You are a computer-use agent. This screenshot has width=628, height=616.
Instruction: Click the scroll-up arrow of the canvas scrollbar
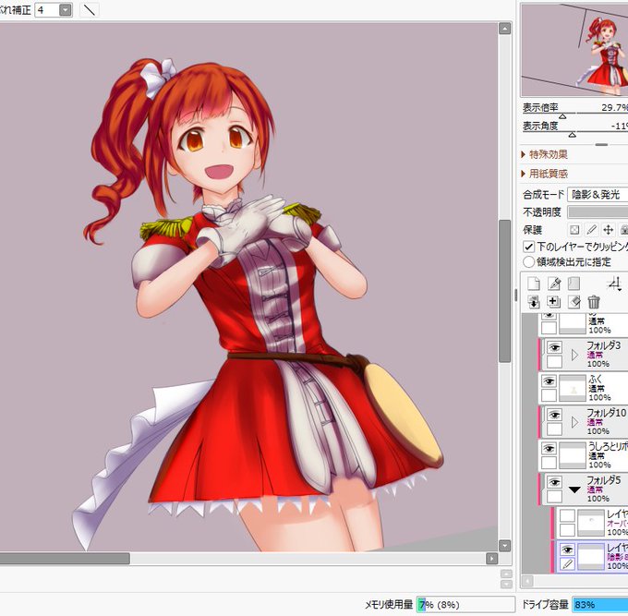click(x=504, y=29)
